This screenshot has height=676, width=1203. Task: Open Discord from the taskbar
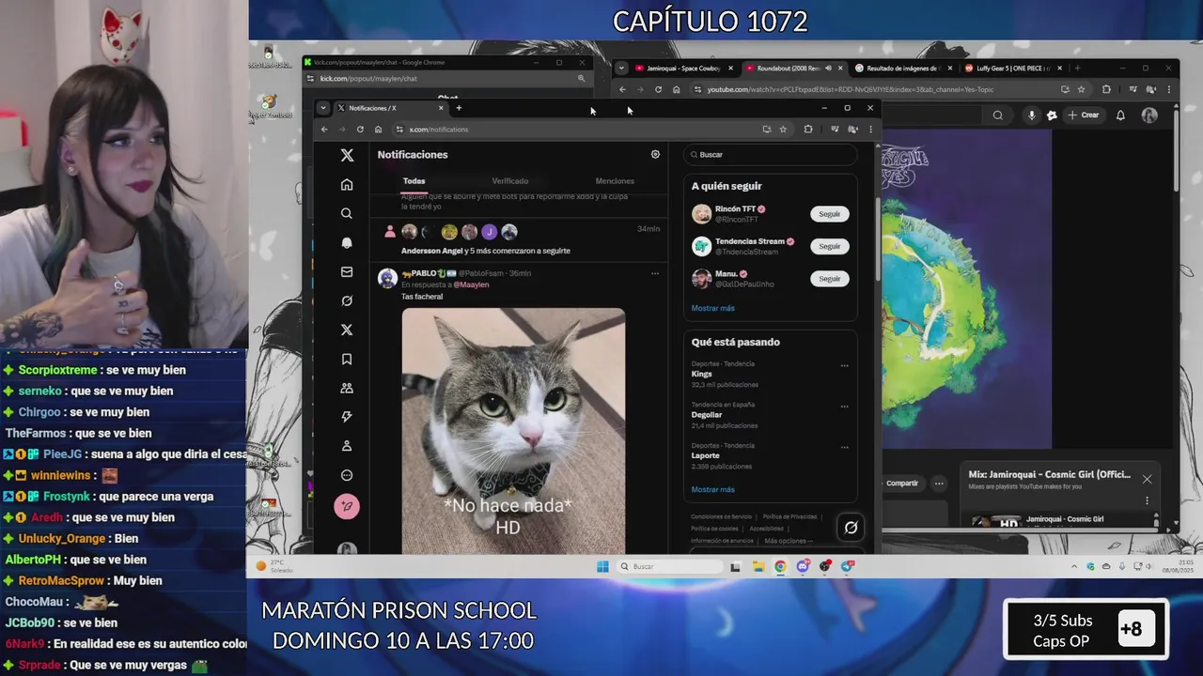click(x=803, y=566)
